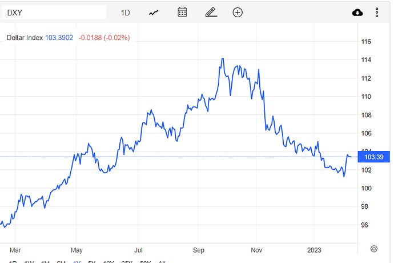Click the 114 axis label

point(366,59)
